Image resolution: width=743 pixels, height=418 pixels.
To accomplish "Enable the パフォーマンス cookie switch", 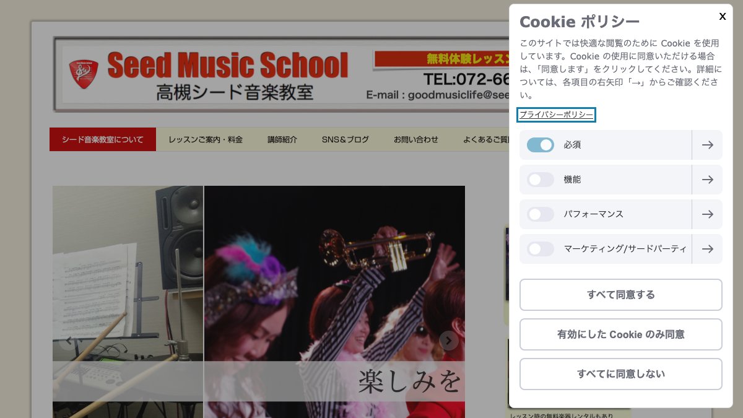I will [541, 214].
